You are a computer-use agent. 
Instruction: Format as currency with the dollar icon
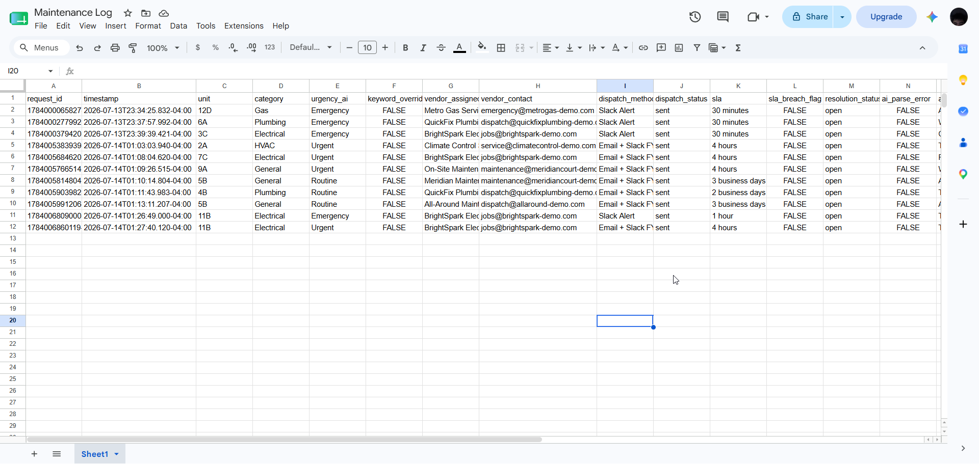[198, 48]
